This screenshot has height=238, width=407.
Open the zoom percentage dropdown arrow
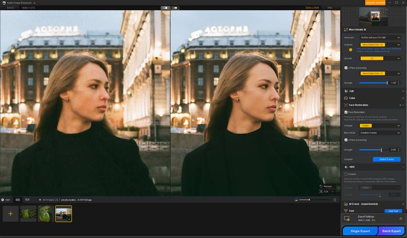point(332,192)
